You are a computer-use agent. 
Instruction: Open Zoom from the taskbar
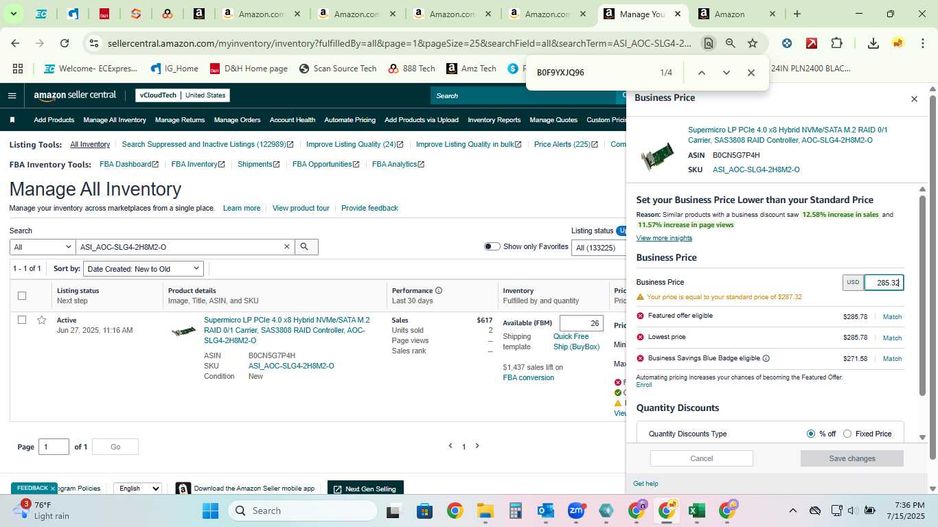click(576, 511)
